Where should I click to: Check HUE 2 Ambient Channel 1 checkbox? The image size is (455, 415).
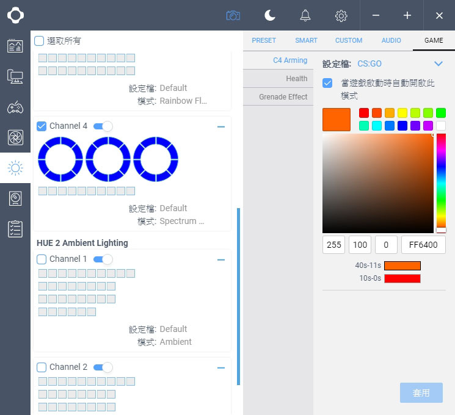42,259
